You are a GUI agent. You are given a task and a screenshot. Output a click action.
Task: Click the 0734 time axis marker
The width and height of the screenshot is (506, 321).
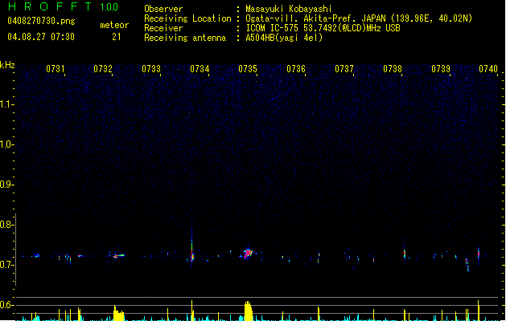click(x=200, y=69)
